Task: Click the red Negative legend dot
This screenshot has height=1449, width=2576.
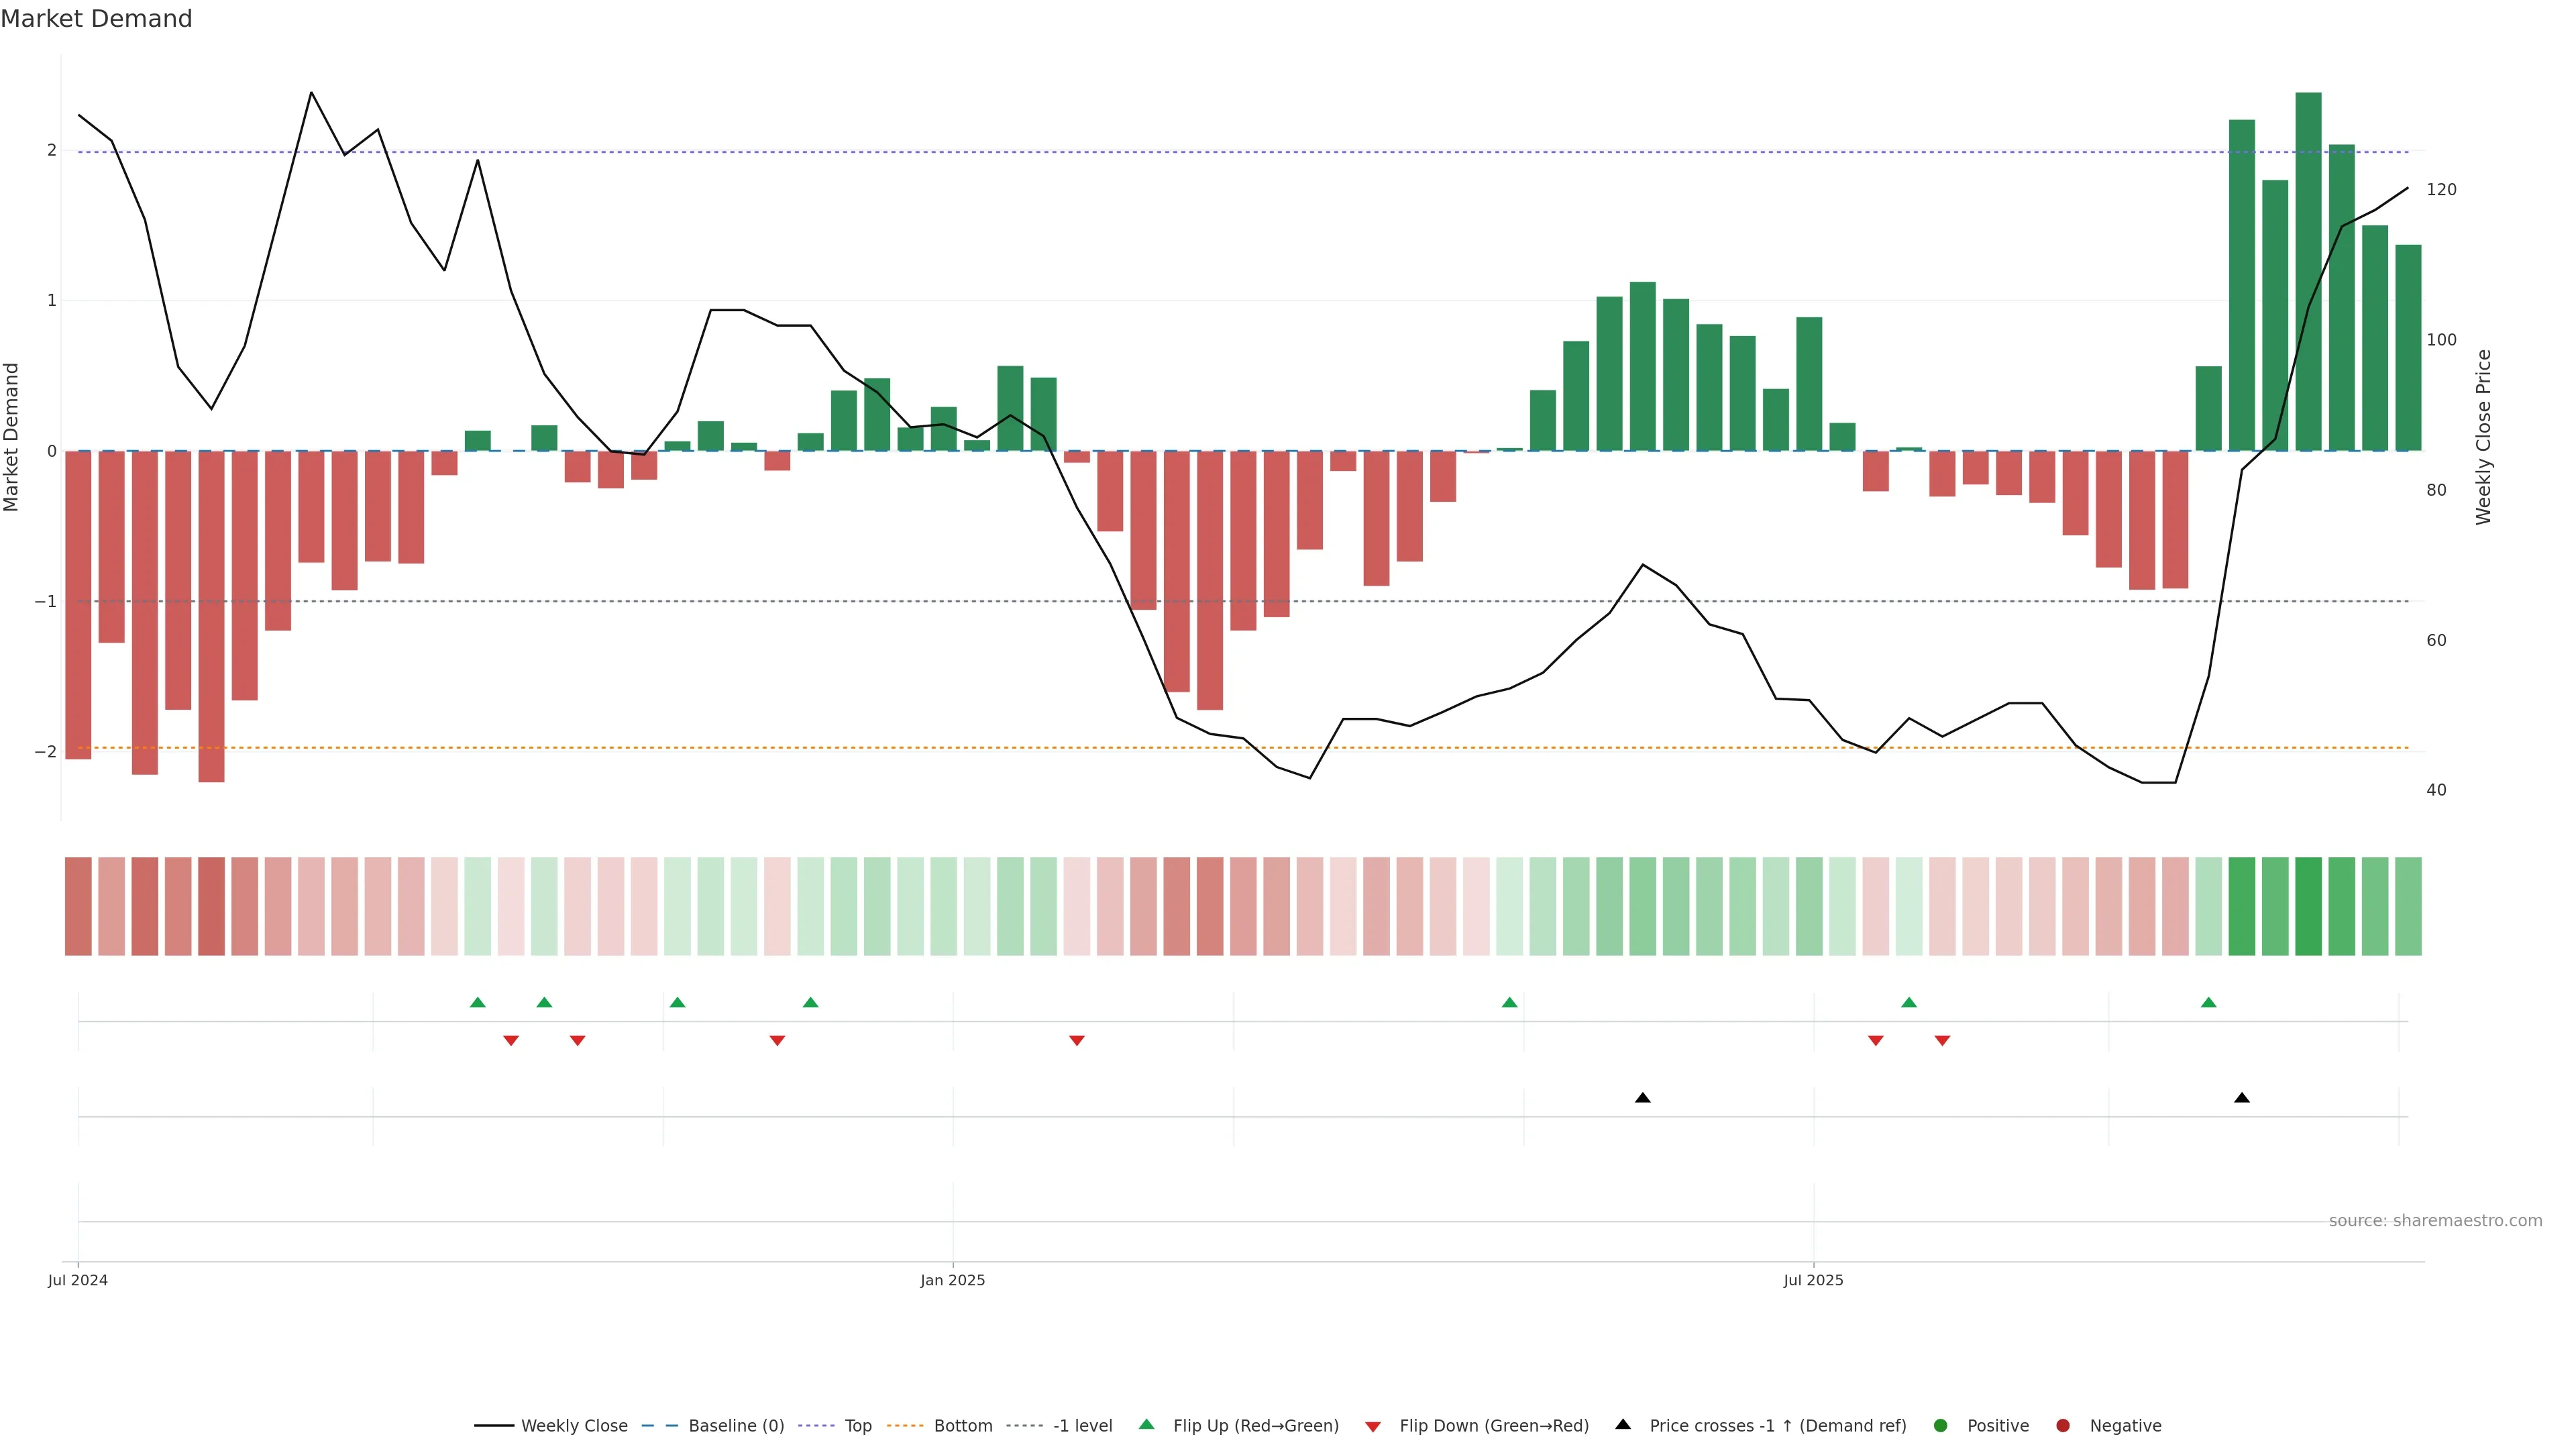Action: (2062, 1425)
